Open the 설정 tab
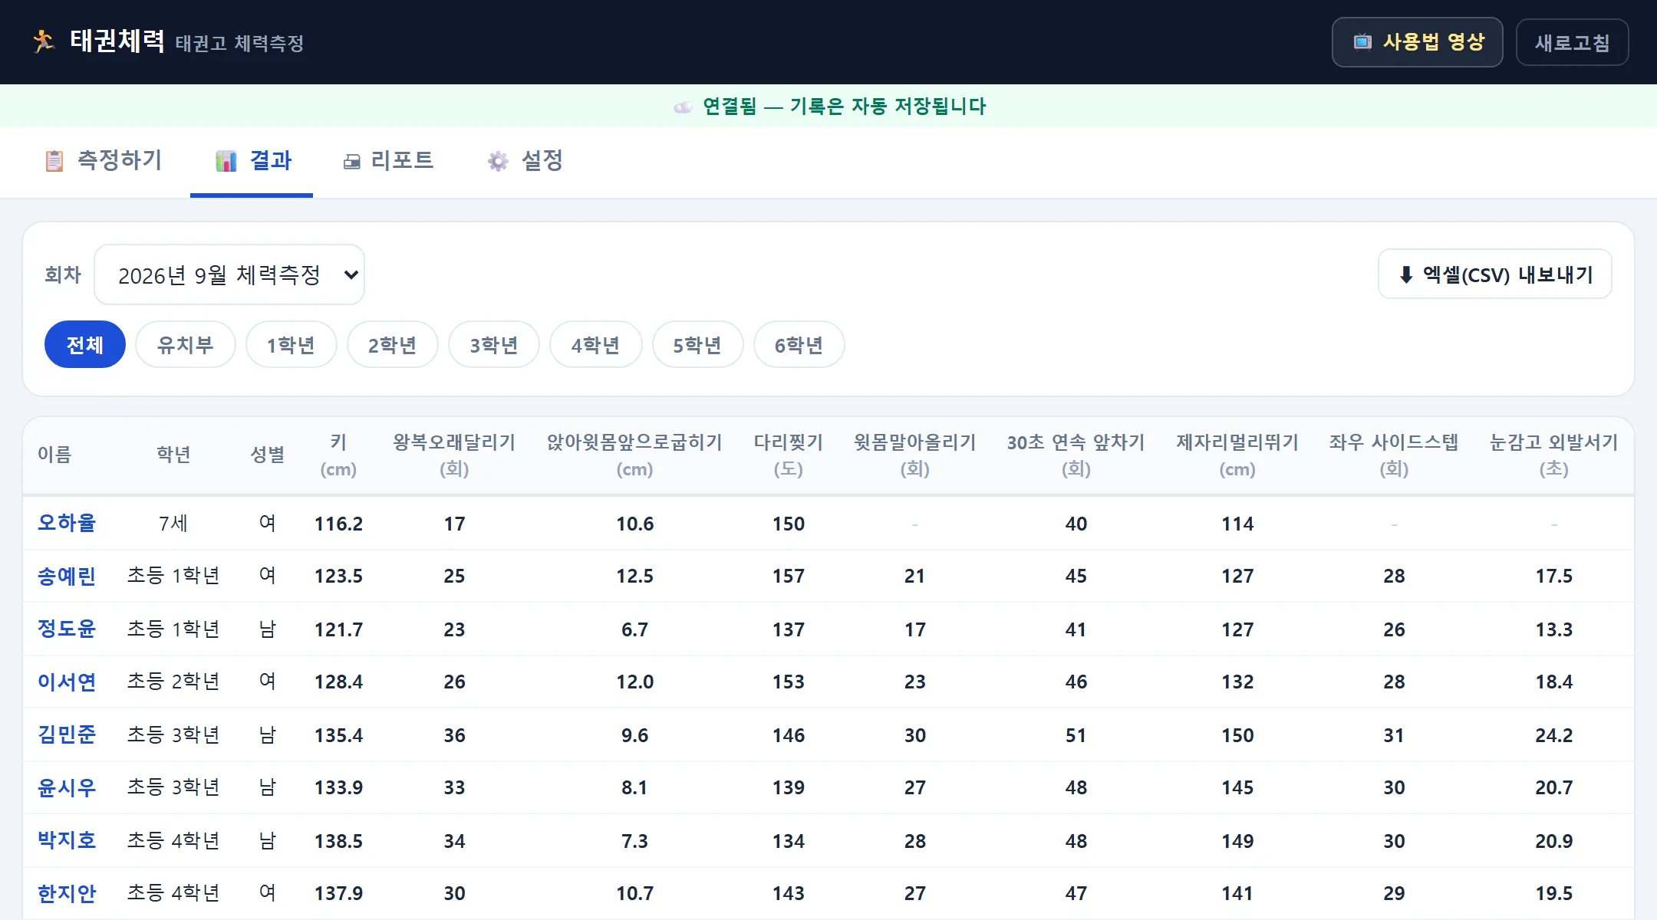1657x920 pixels. pyautogui.click(x=525, y=161)
